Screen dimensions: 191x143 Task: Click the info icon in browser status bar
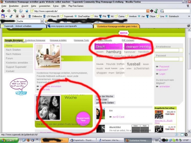pyautogui.click(x=177, y=135)
